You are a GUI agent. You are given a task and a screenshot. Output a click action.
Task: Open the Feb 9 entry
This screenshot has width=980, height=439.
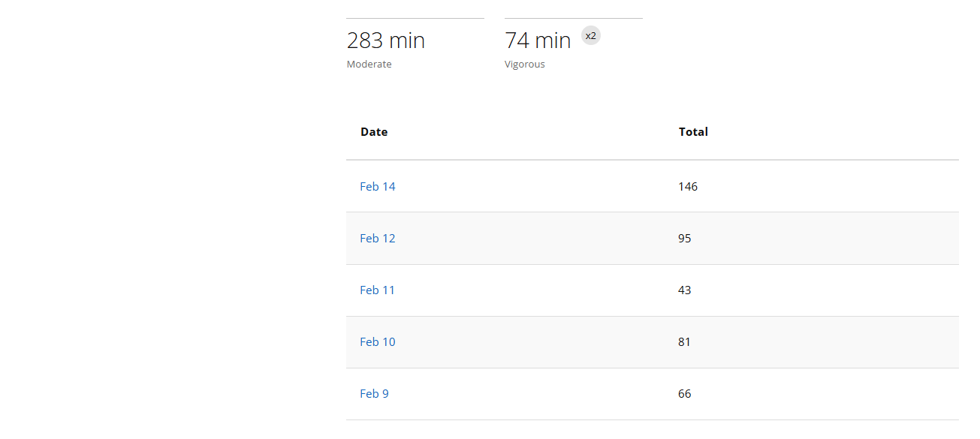(375, 394)
